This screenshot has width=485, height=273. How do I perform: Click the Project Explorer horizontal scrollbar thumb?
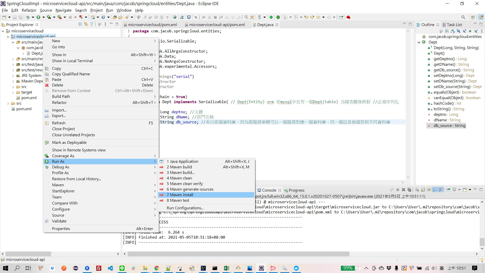[28, 254]
